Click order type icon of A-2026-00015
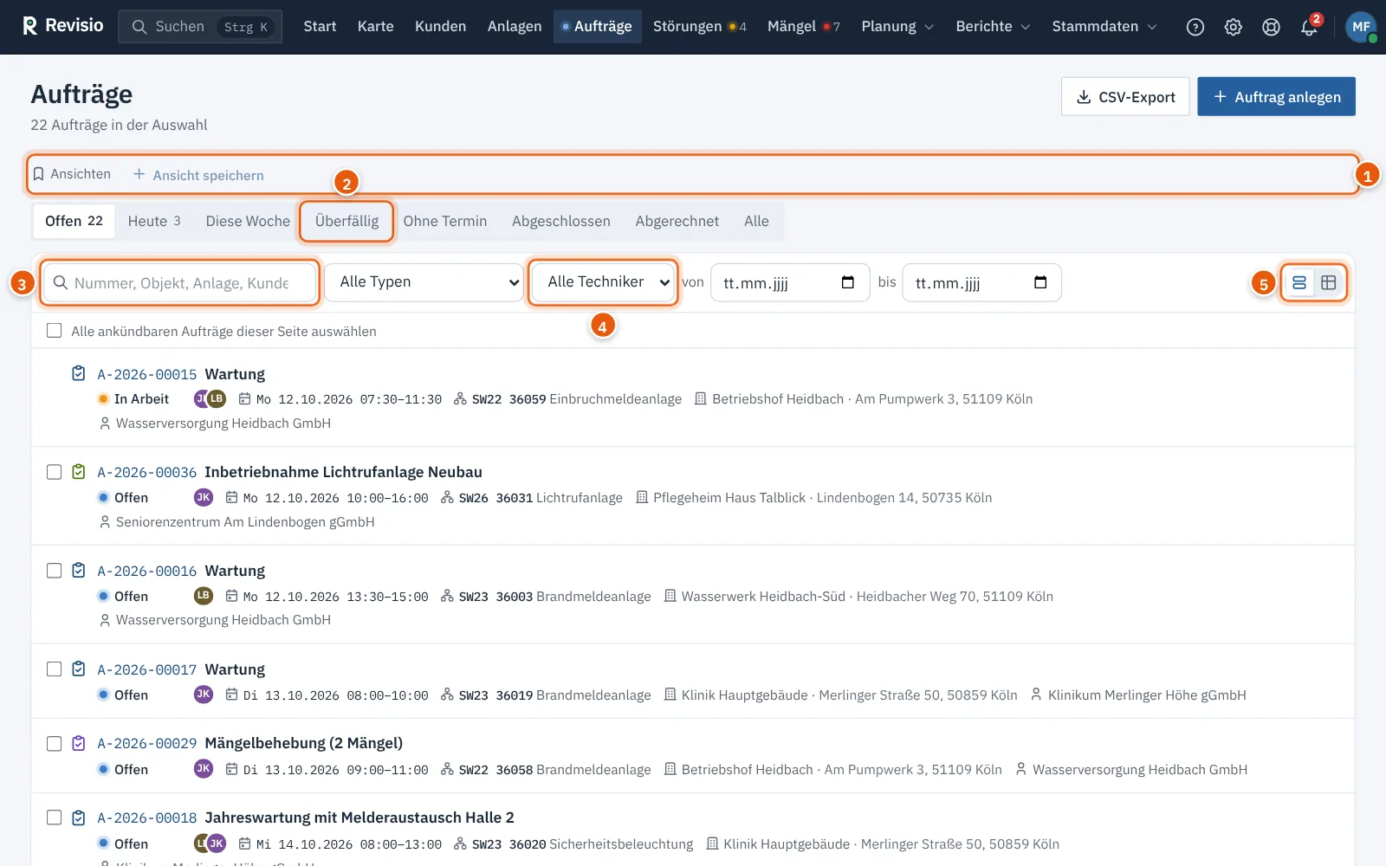 (79, 373)
